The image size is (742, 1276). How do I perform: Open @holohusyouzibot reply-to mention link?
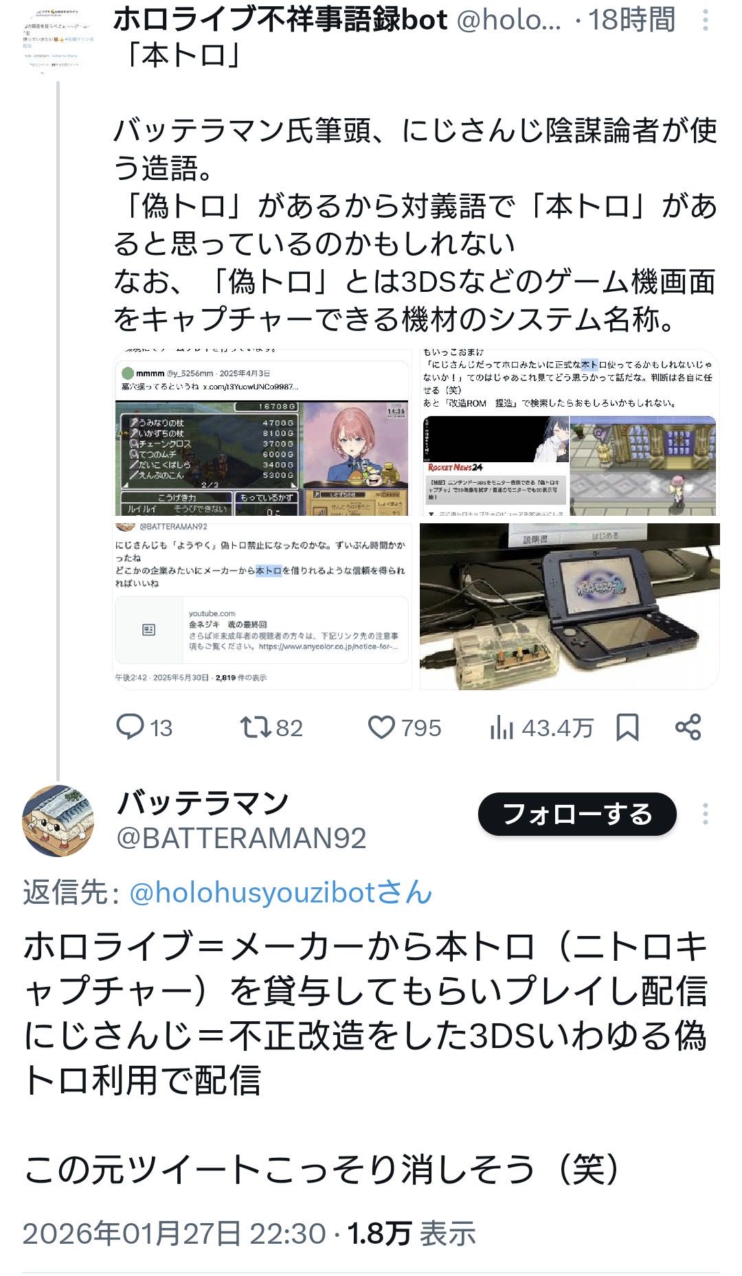[280, 893]
